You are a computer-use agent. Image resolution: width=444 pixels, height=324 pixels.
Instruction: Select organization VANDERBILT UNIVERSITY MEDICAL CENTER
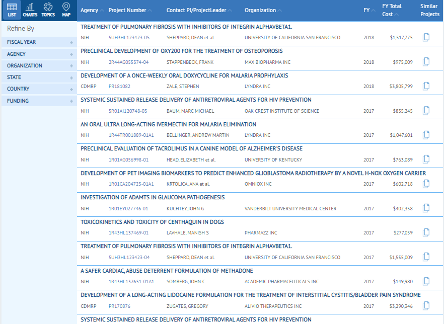tap(290, 209)
